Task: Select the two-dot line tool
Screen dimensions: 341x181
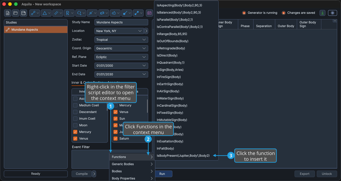Action: point(138,13)
